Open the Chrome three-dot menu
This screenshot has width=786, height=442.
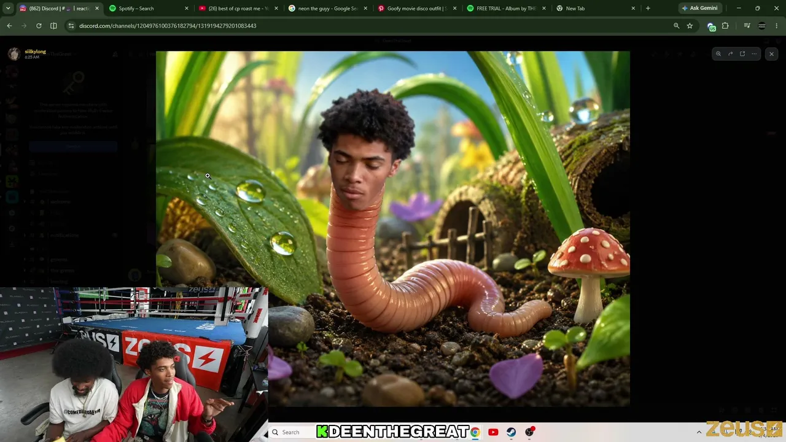click(777, 26)
